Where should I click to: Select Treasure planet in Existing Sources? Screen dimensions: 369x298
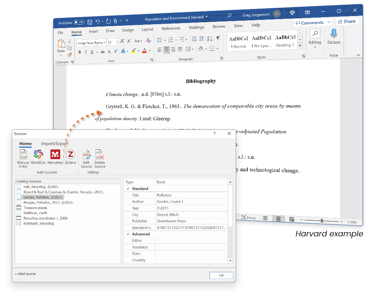pos(35,208)
